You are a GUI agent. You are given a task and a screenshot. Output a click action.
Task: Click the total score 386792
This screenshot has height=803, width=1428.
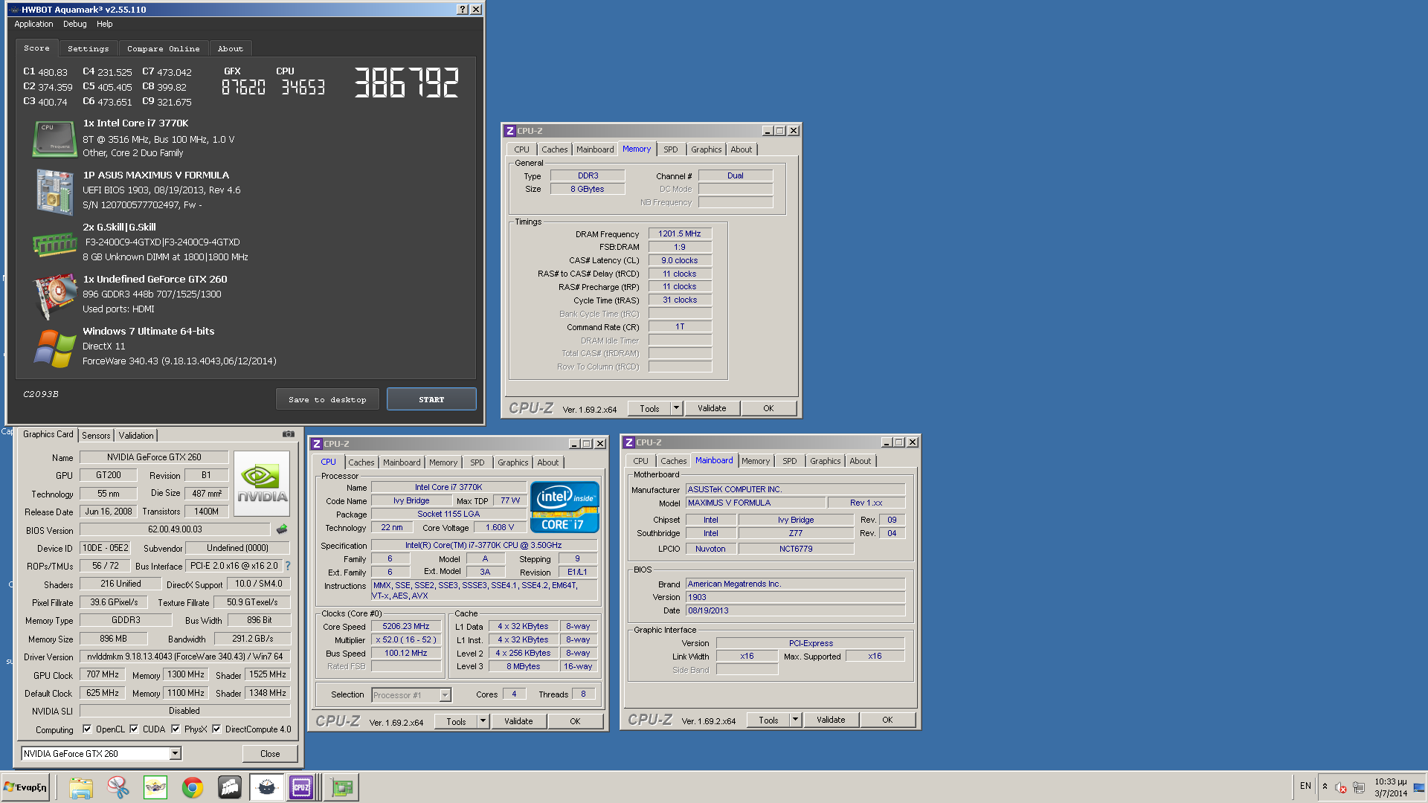[406, 83]
